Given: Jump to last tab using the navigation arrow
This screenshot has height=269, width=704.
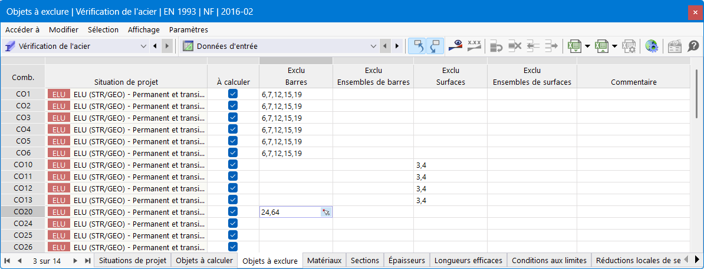Looking at the screenshot, I should (87, 261).
